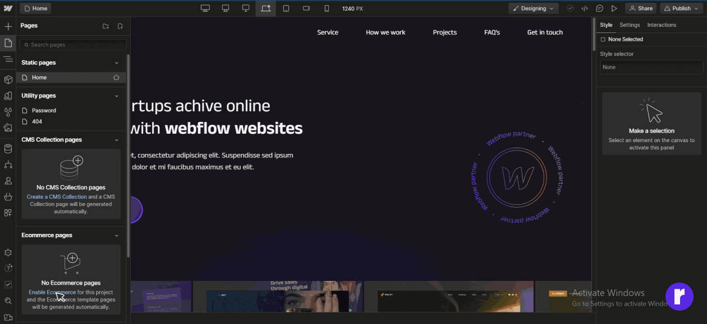Viewport: 707px width, 324px height.
Task: Click the hero heading webflow websites
Action: click(x=233, y=129)
